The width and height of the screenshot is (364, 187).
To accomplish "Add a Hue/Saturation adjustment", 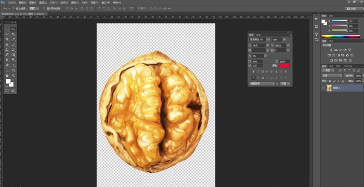I will [x=329, y=55].
